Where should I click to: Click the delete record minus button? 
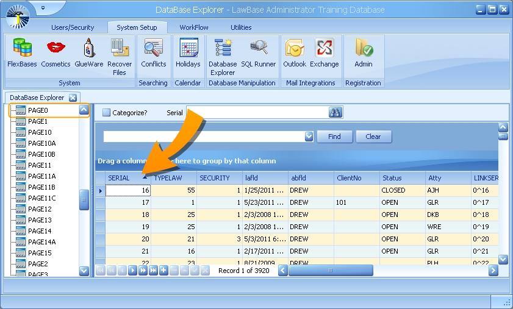point(174,271)
